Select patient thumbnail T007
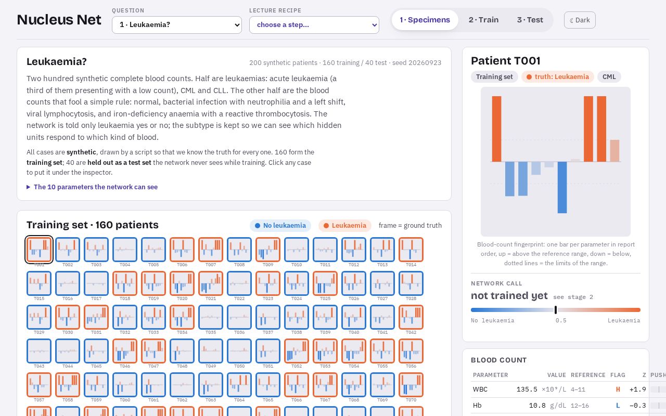Viewport: 666px width, 416px height. click(211, 250)
